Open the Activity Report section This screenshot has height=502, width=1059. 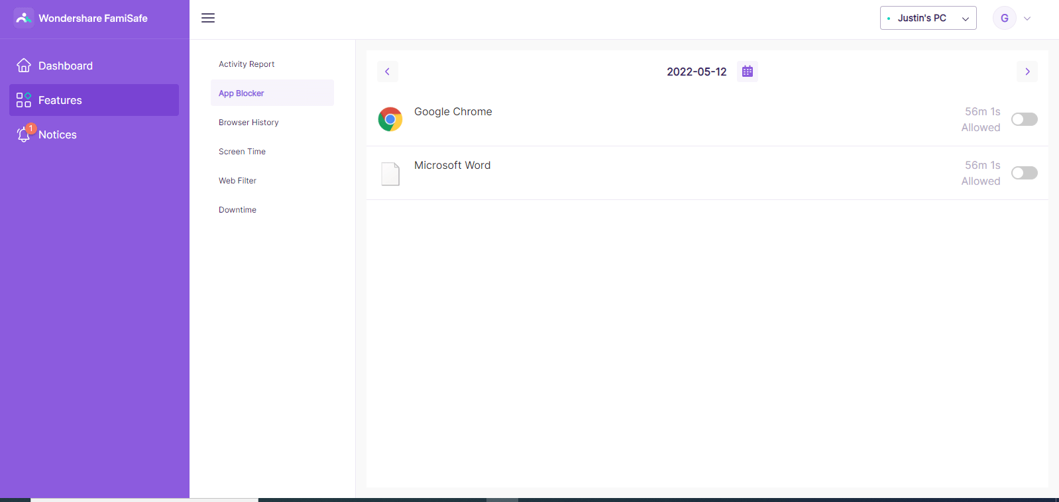(247, 64)
